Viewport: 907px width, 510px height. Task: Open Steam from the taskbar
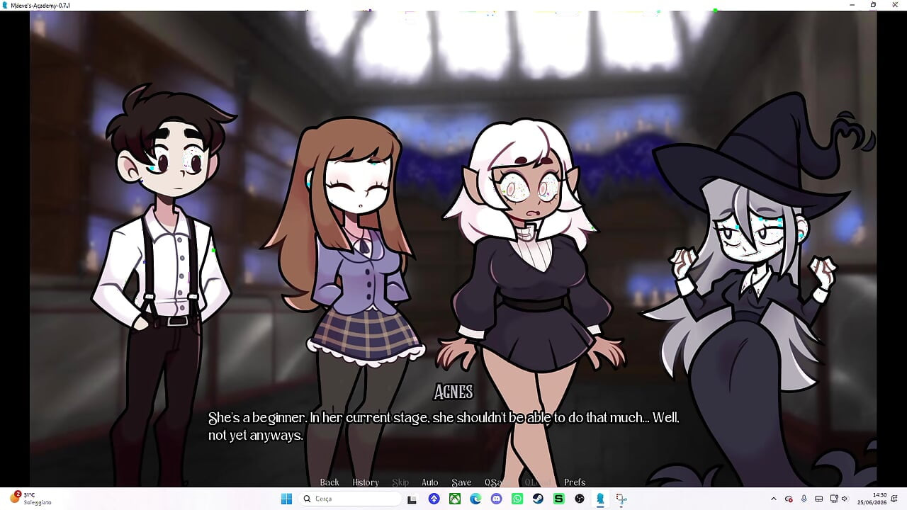pyautogui.click(x=538, y=499)
